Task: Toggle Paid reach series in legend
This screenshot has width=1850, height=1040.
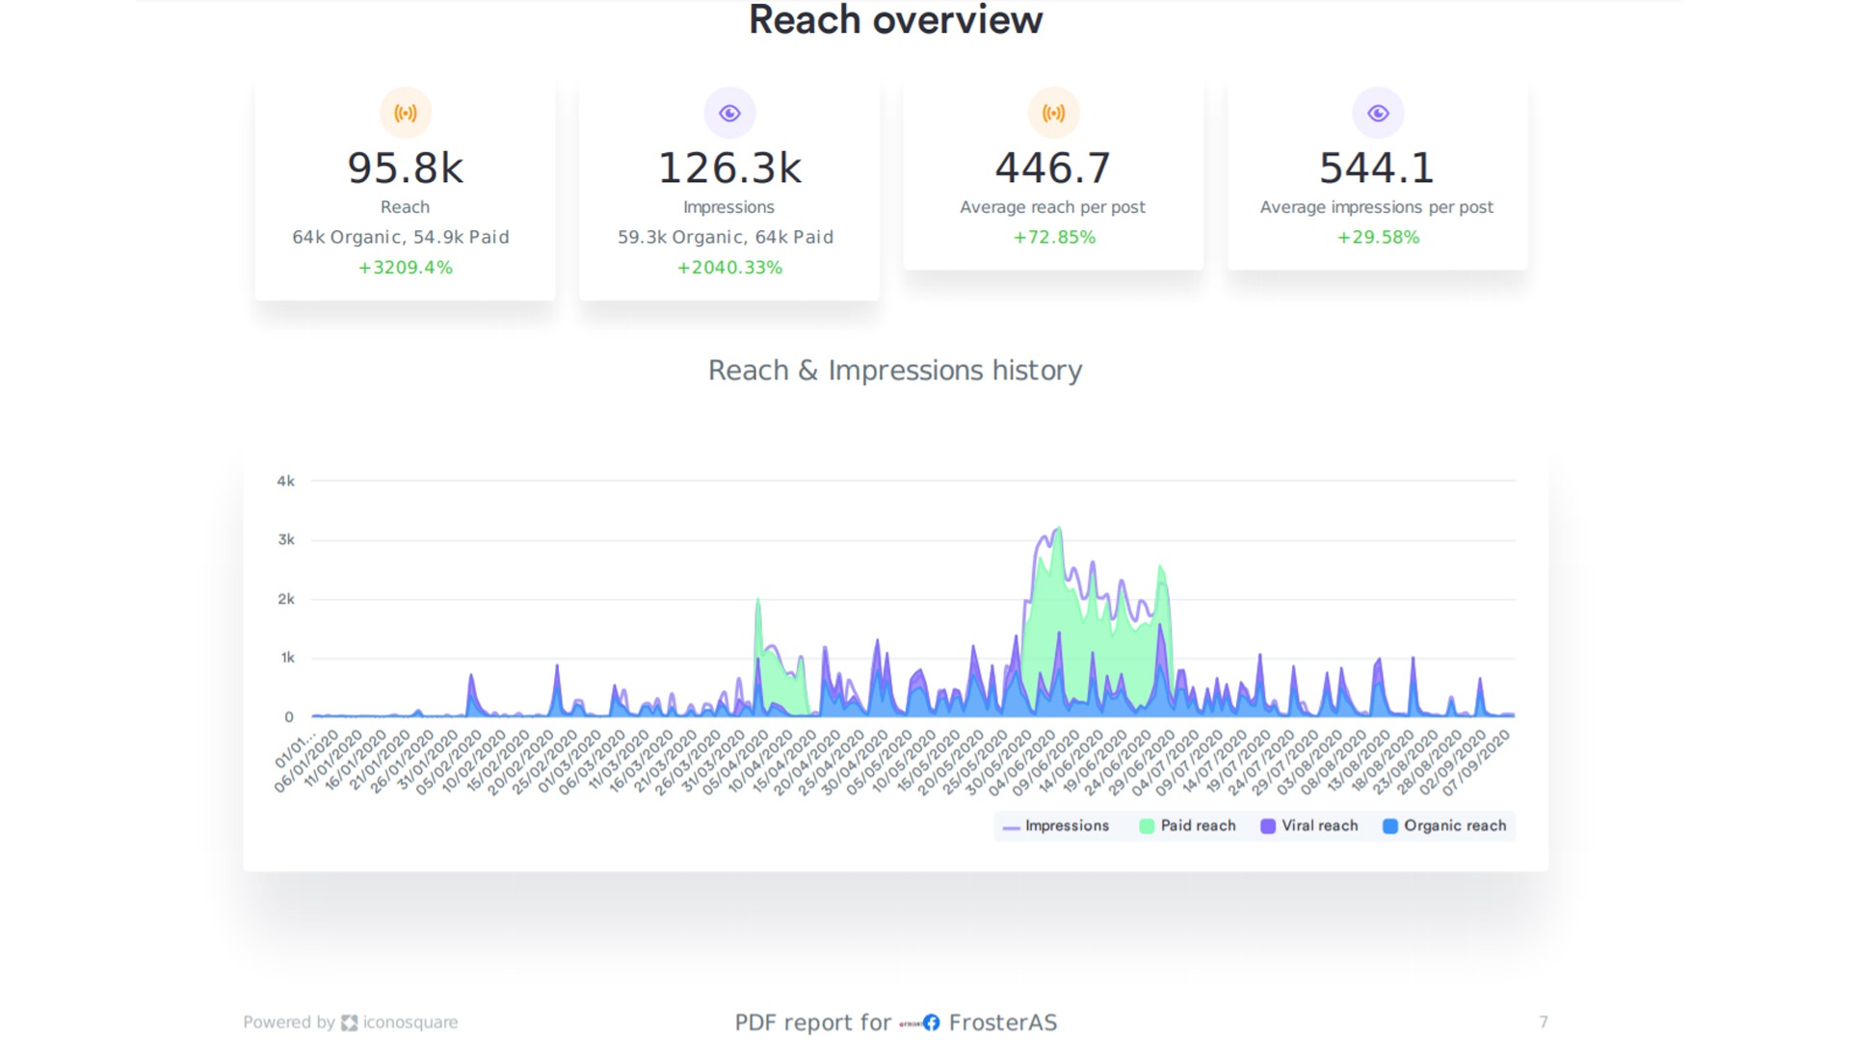Action: [x=1197, y=826]
